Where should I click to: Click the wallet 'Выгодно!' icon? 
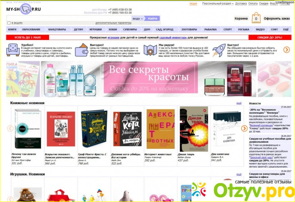[x=82, y=50]
